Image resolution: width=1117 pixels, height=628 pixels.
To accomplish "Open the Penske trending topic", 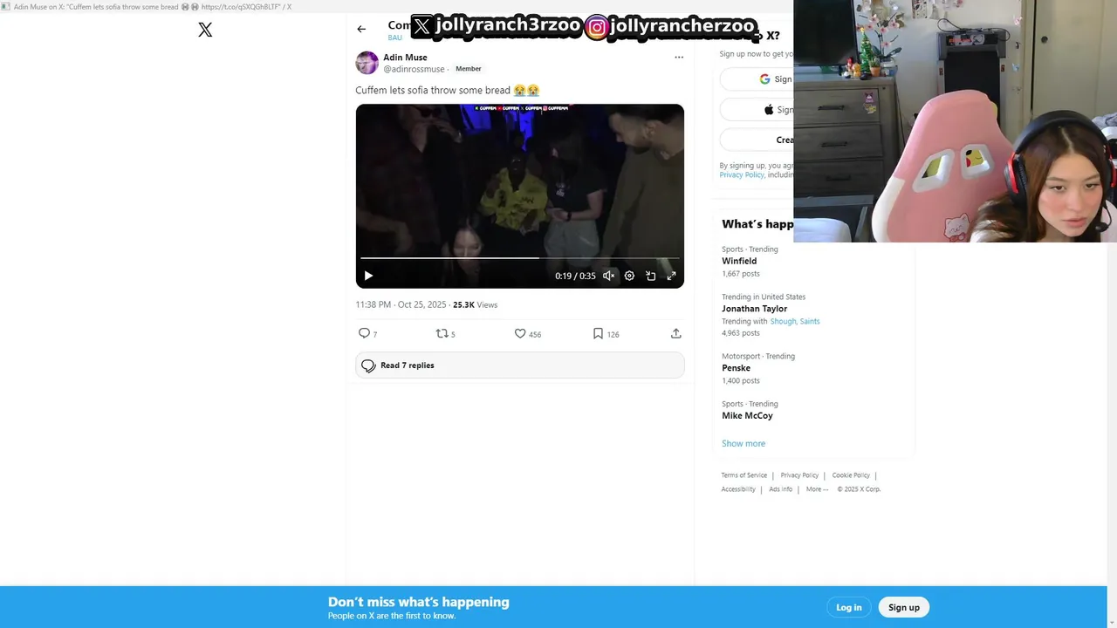I will (736, 368).
